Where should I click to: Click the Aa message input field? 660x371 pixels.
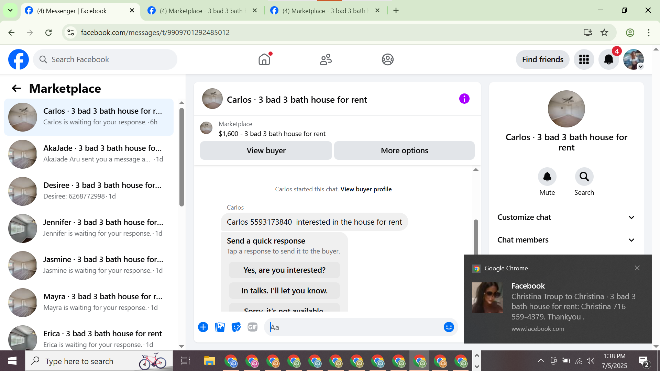pos(354,327)
